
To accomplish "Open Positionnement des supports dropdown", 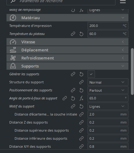I will 108,90.
